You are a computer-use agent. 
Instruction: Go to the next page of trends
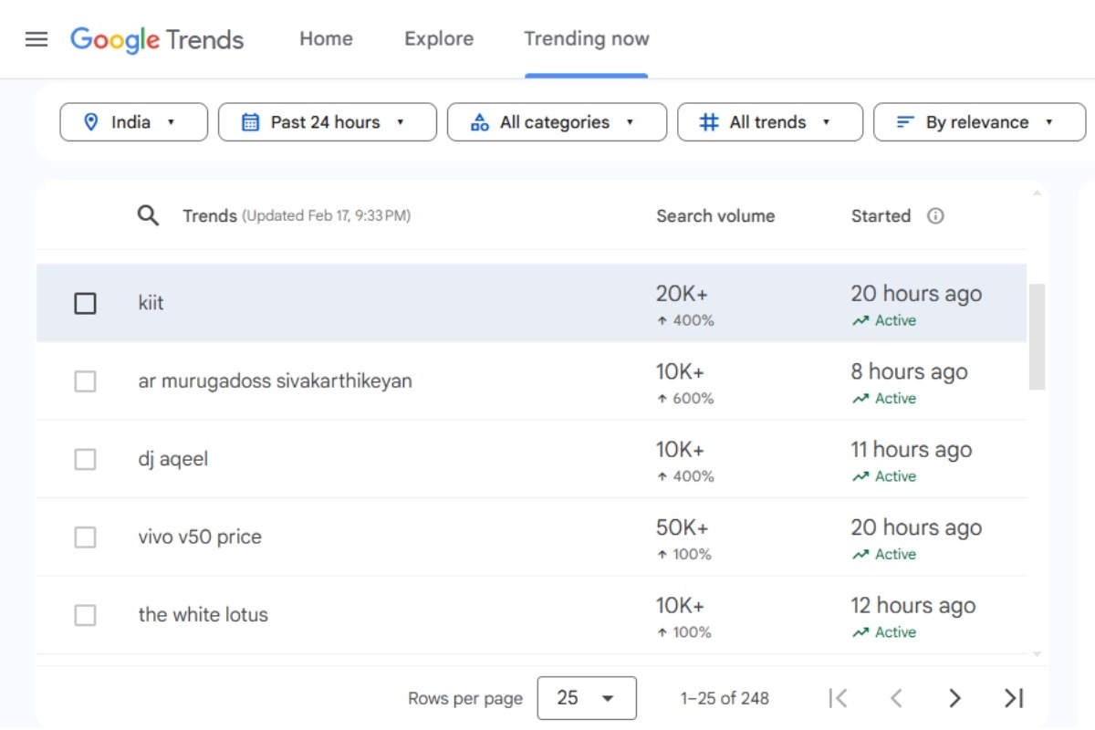pos(954,698)
